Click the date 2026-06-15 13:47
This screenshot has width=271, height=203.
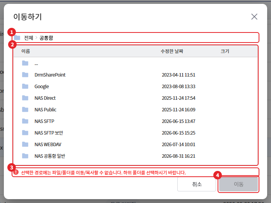coord(178,121)
